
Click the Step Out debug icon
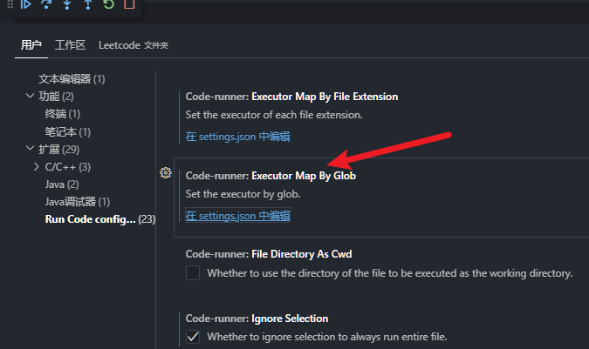(87, 4)
